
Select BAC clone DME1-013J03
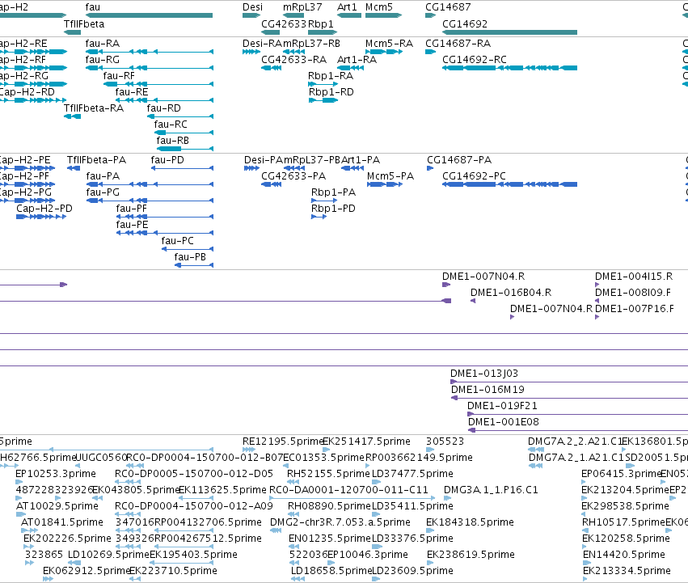[484, 374]
